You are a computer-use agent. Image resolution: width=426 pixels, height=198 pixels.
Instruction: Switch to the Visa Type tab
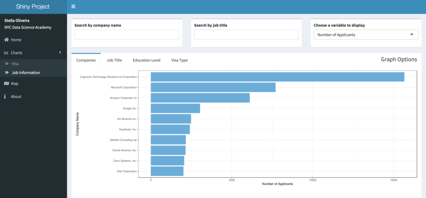(179, 60)
